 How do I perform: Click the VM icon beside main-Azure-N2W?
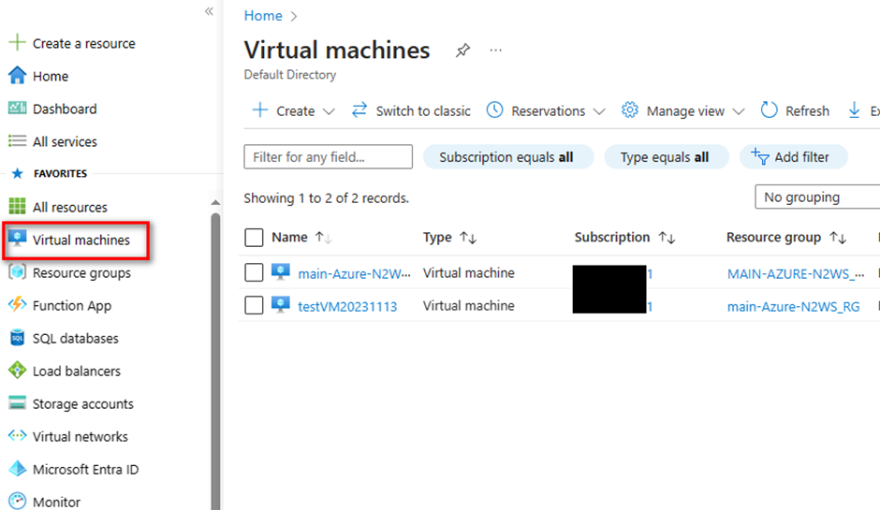[281, 272]
